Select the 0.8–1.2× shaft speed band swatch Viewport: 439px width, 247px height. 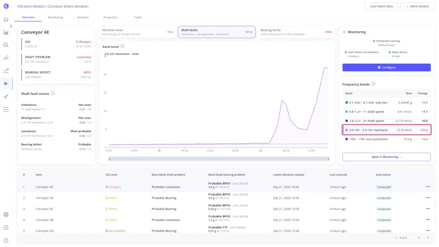coord(346,112)
